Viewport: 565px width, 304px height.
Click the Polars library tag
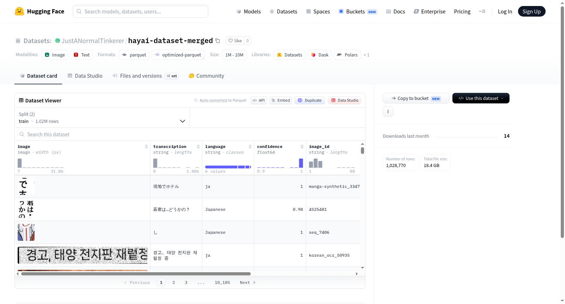tap(347, 55)
